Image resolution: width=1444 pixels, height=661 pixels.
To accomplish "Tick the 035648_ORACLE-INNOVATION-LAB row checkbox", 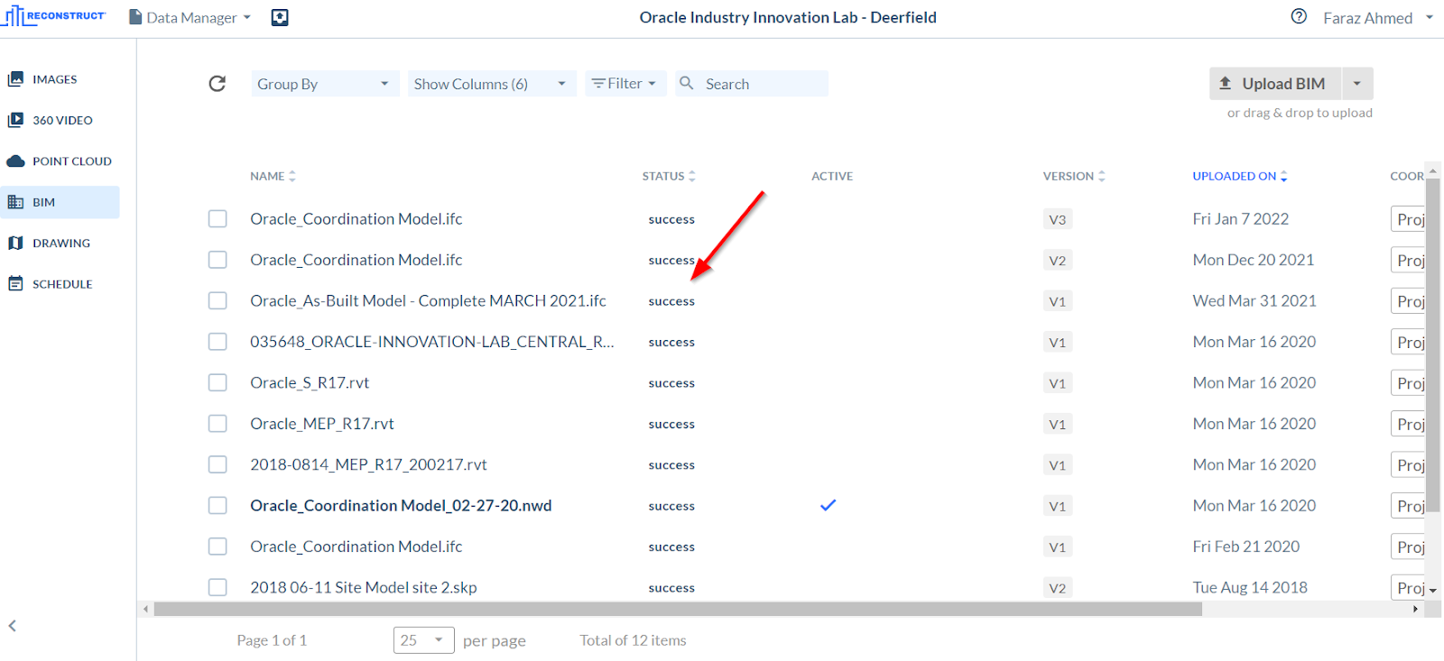I will pyautogui.click(x=218, y=342).
